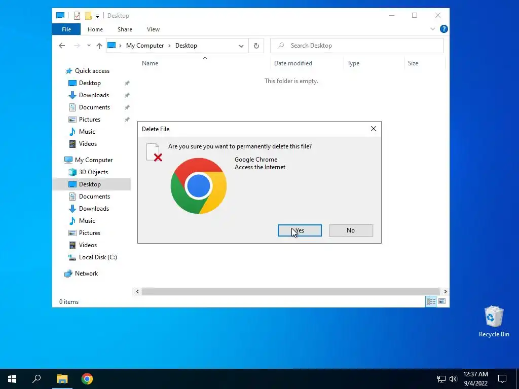
Task: Select My Computer in navigation pane
Action: pyautogui.click(x=94, y=160)
